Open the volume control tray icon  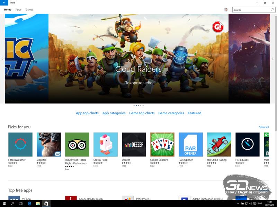coord(250,204)
